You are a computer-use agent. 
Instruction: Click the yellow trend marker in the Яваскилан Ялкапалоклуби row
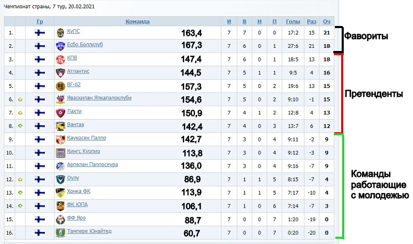coord(20,99)
